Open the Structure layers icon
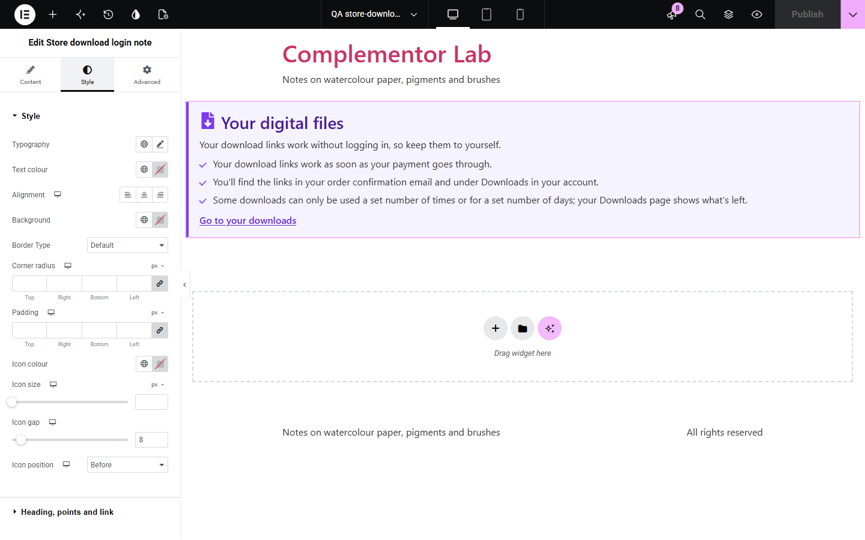 (x=729, y=14)
